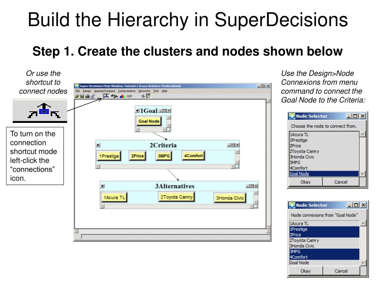Open the 1Goal cluster system menu icon

[x=137, y=111]
